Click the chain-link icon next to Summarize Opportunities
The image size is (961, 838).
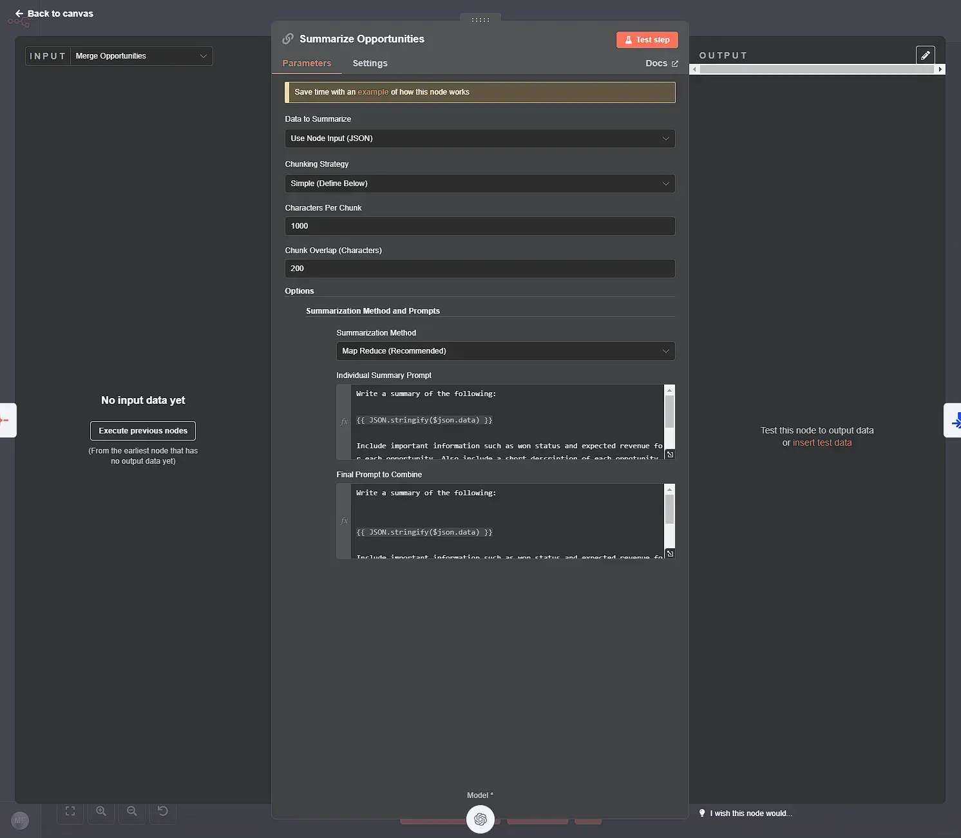(287, 39)
